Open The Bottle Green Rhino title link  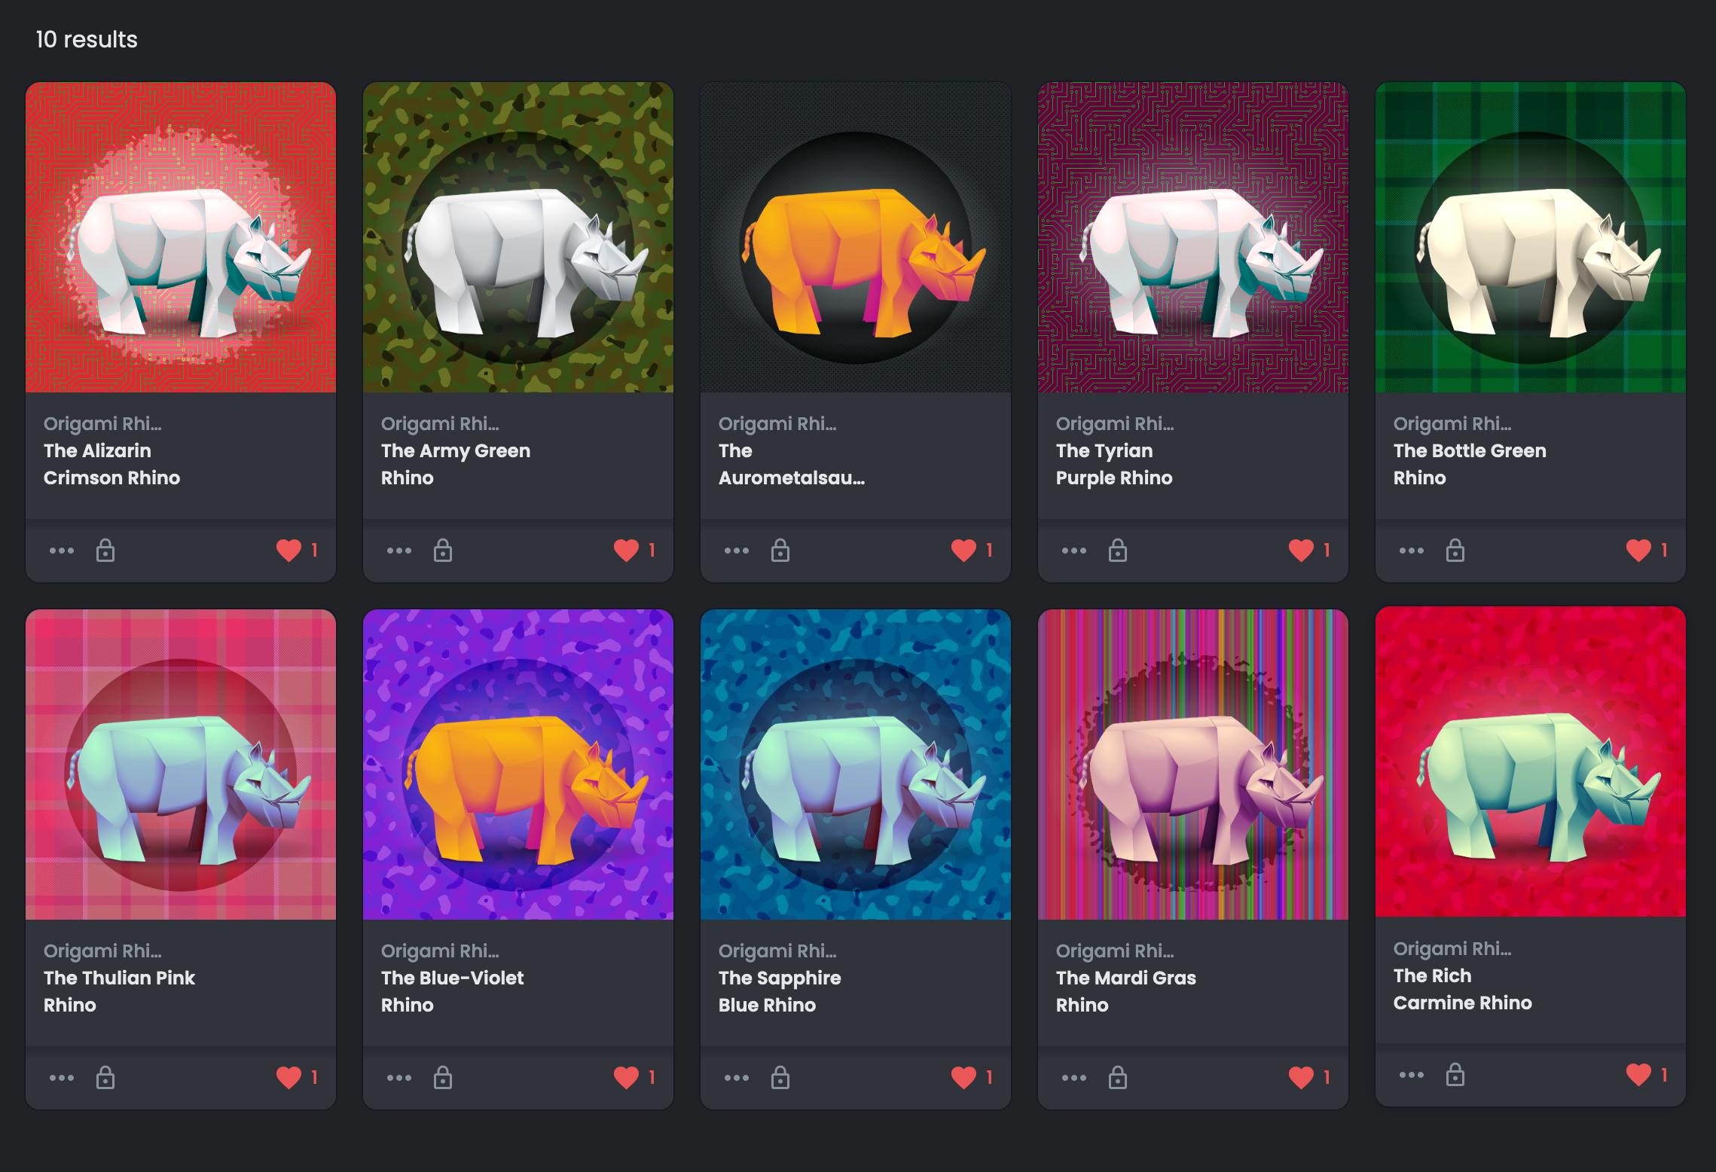pos(1469,464)
